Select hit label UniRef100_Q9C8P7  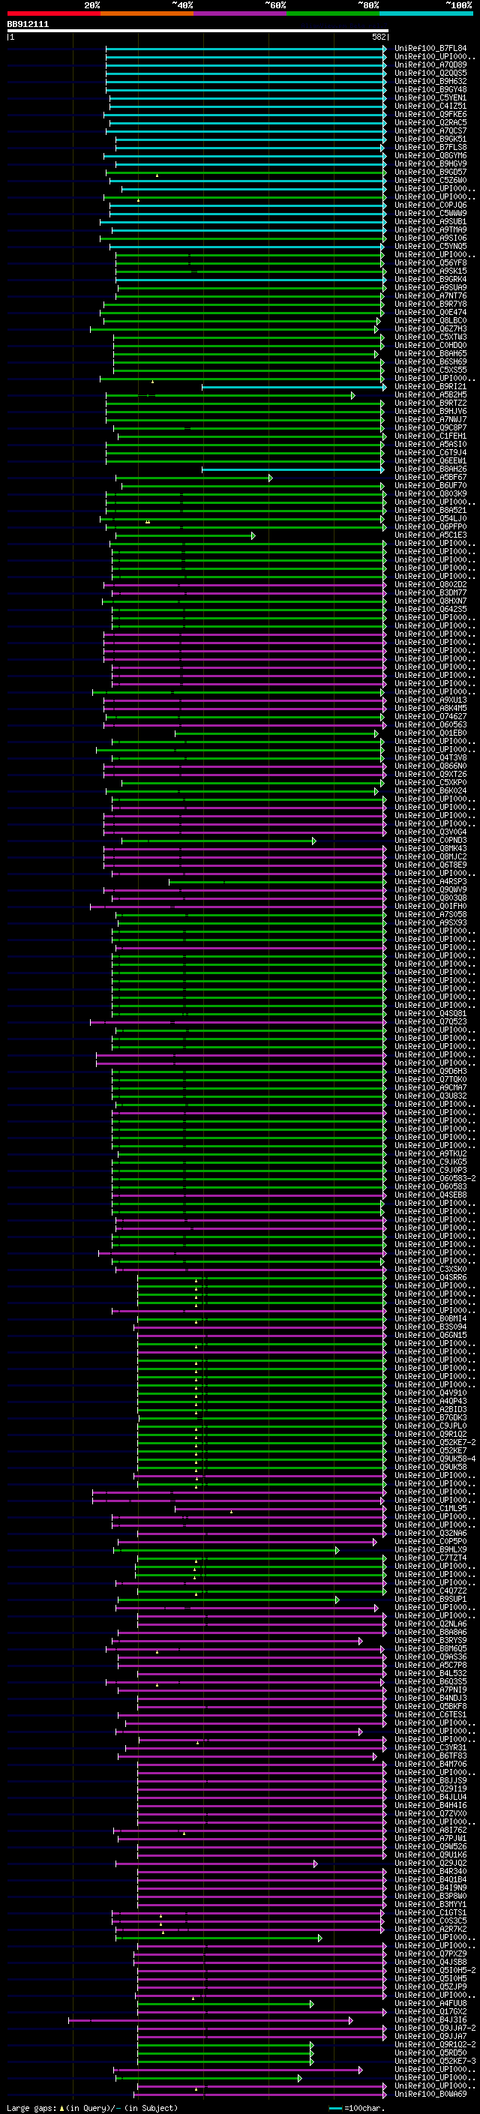click(430, 427)
